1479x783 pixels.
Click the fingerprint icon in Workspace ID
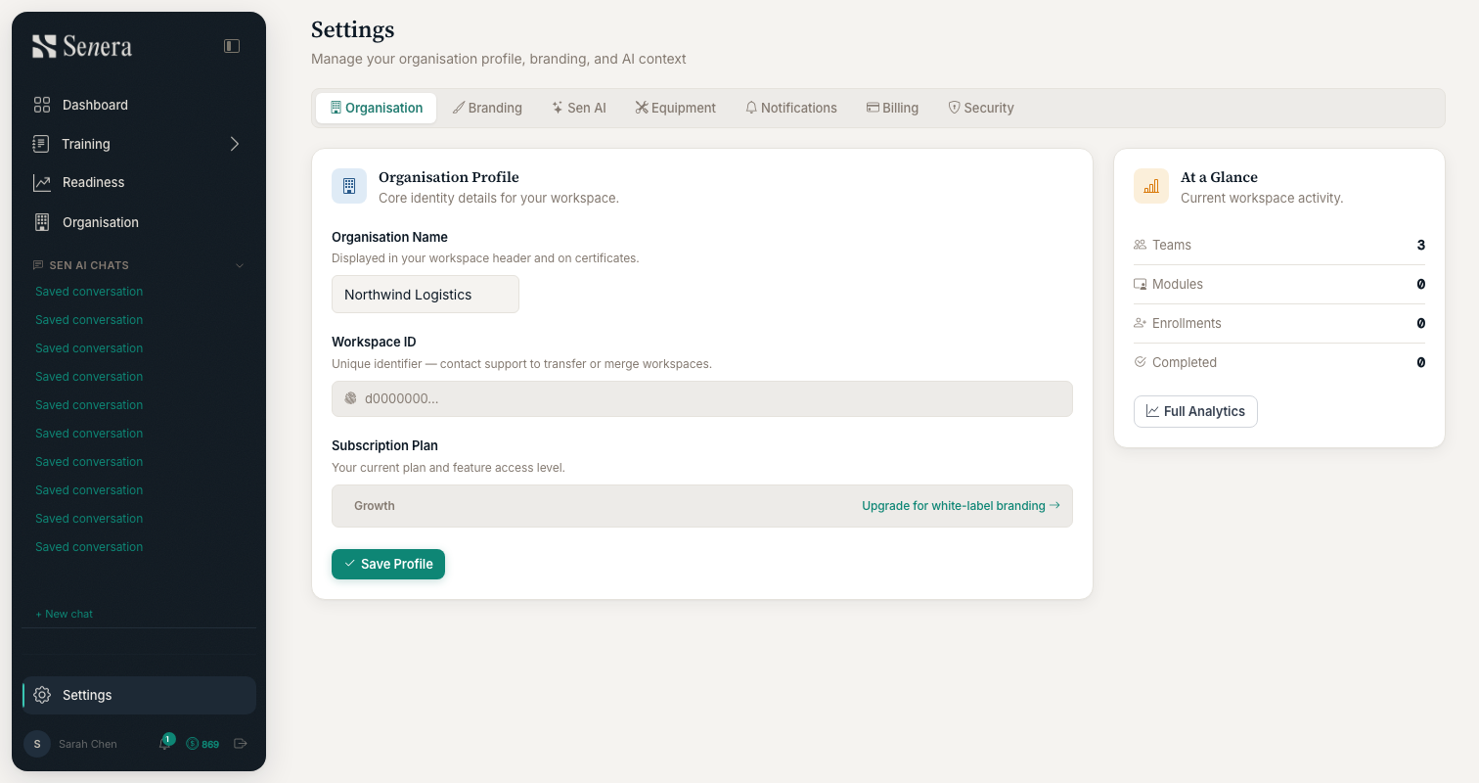pyautogui.click(x=351, y=398)
